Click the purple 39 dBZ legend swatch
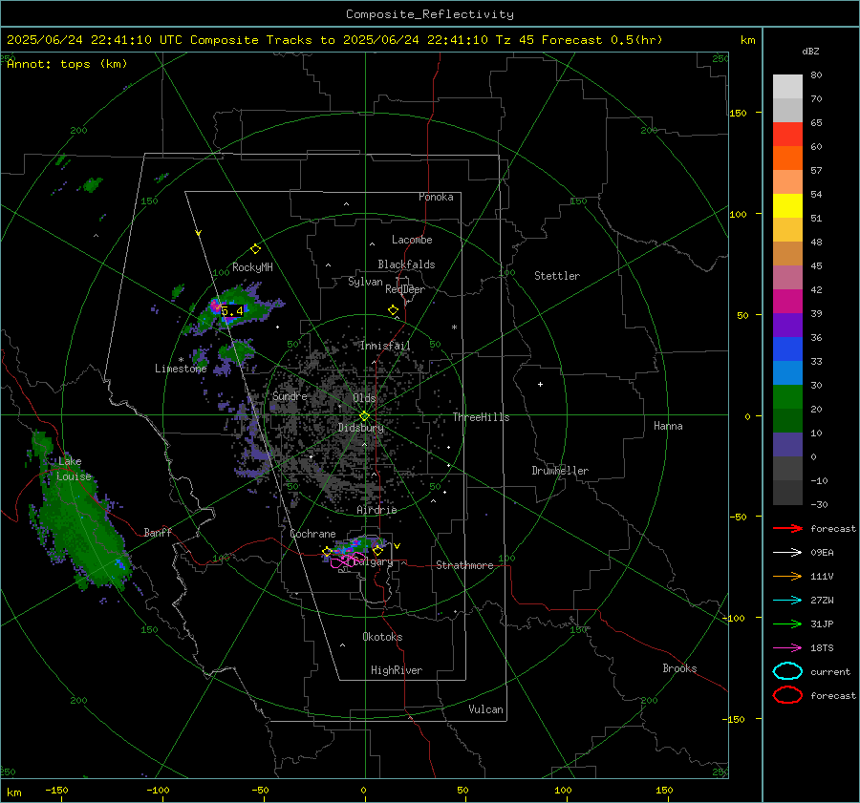 (787, 325)
